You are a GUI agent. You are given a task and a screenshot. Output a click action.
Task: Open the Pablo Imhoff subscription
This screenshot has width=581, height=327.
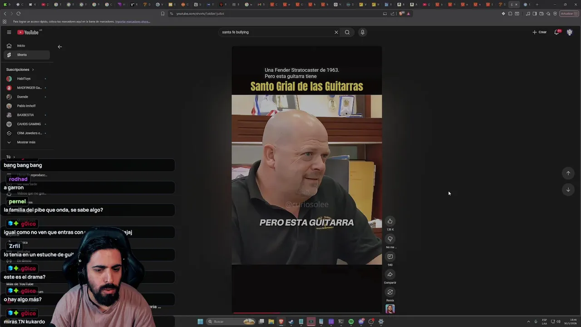click(26, 106)
